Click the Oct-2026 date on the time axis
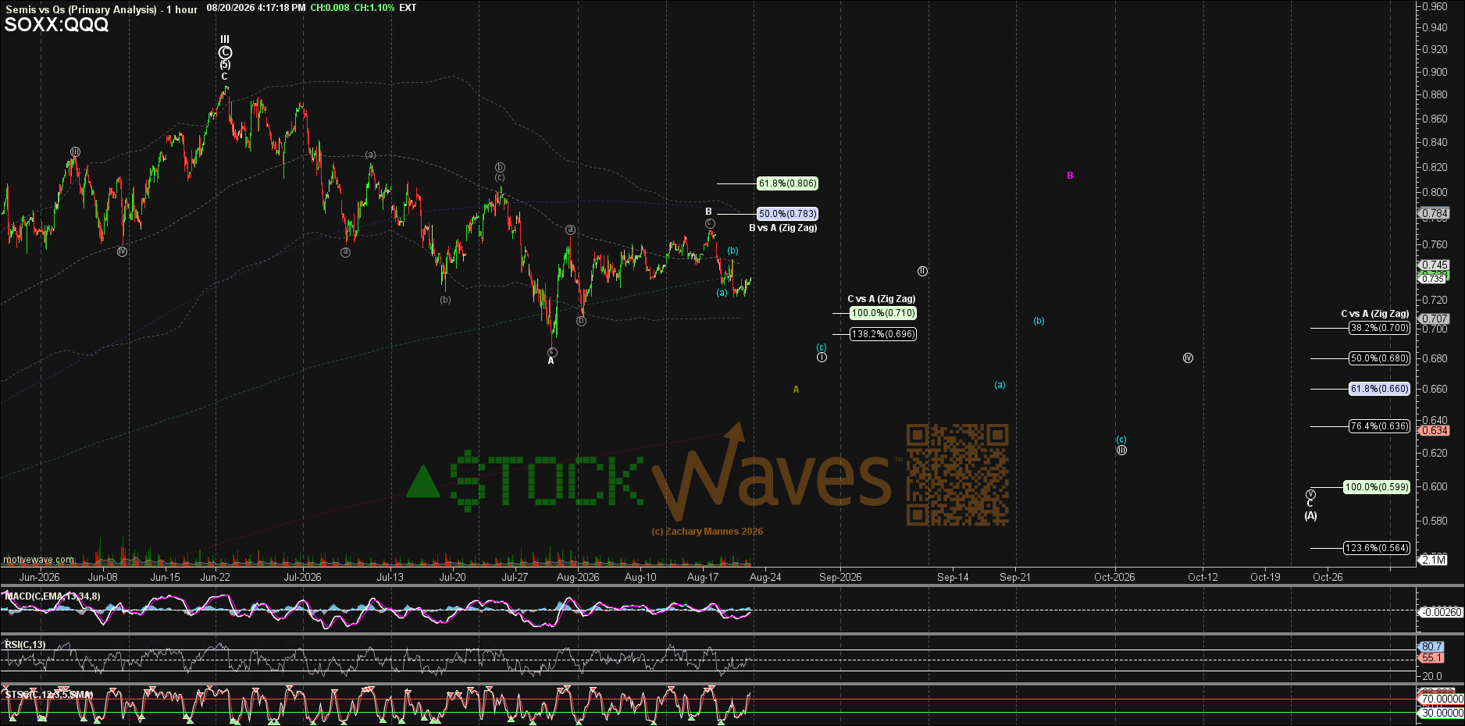This screenshot has width=1465, height=726. point(1114,578)
